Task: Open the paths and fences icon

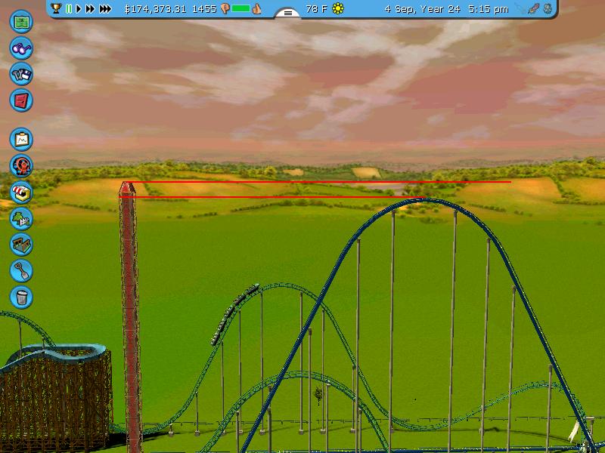Action: [21, 245]
